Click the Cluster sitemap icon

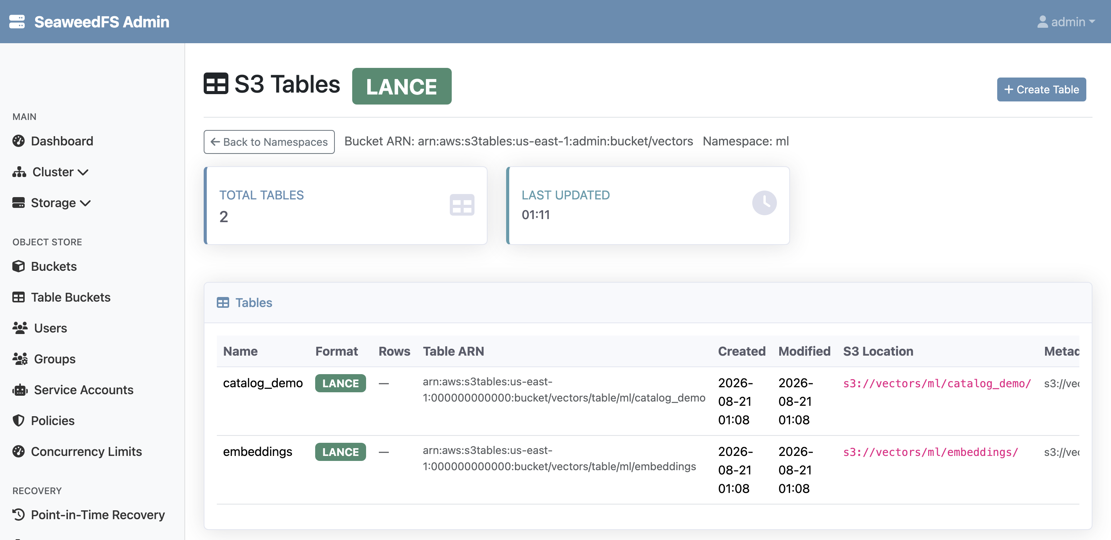coord(19,172)
